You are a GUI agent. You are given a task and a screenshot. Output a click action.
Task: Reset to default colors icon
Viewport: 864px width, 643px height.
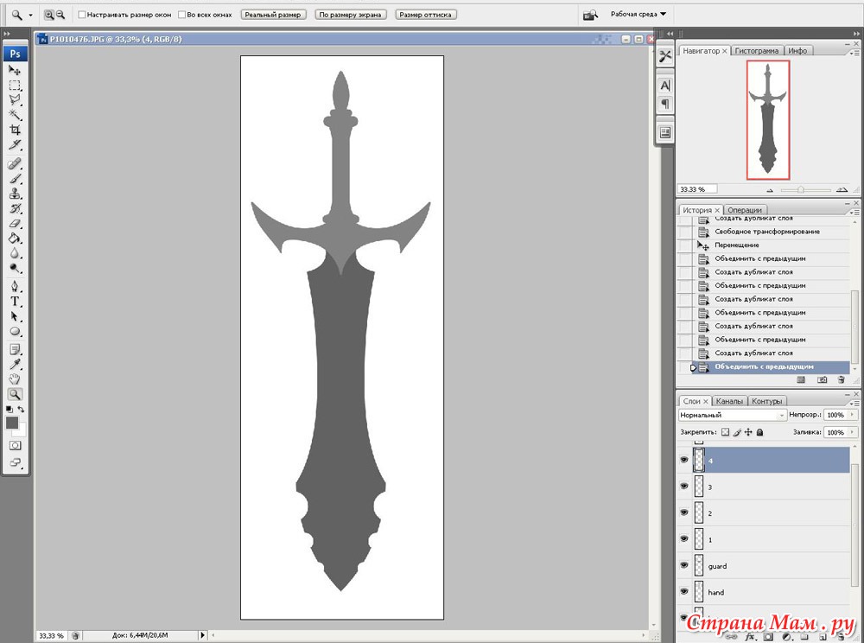click(x=9, y=410)
